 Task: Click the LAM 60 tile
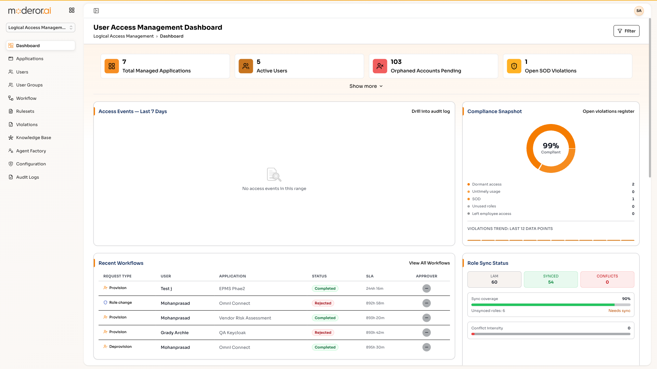(x=494, y=279)
